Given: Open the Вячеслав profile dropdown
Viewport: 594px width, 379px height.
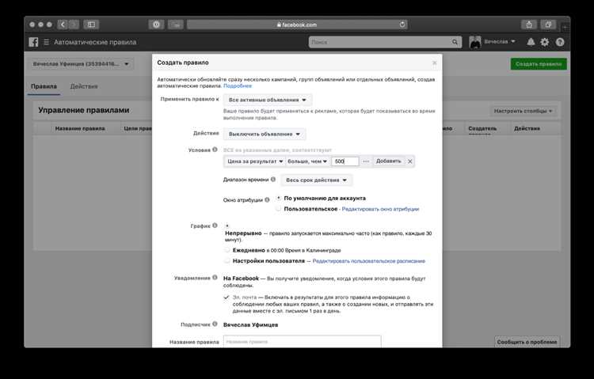Looking at the screenshot, I should tap(500, 42).
